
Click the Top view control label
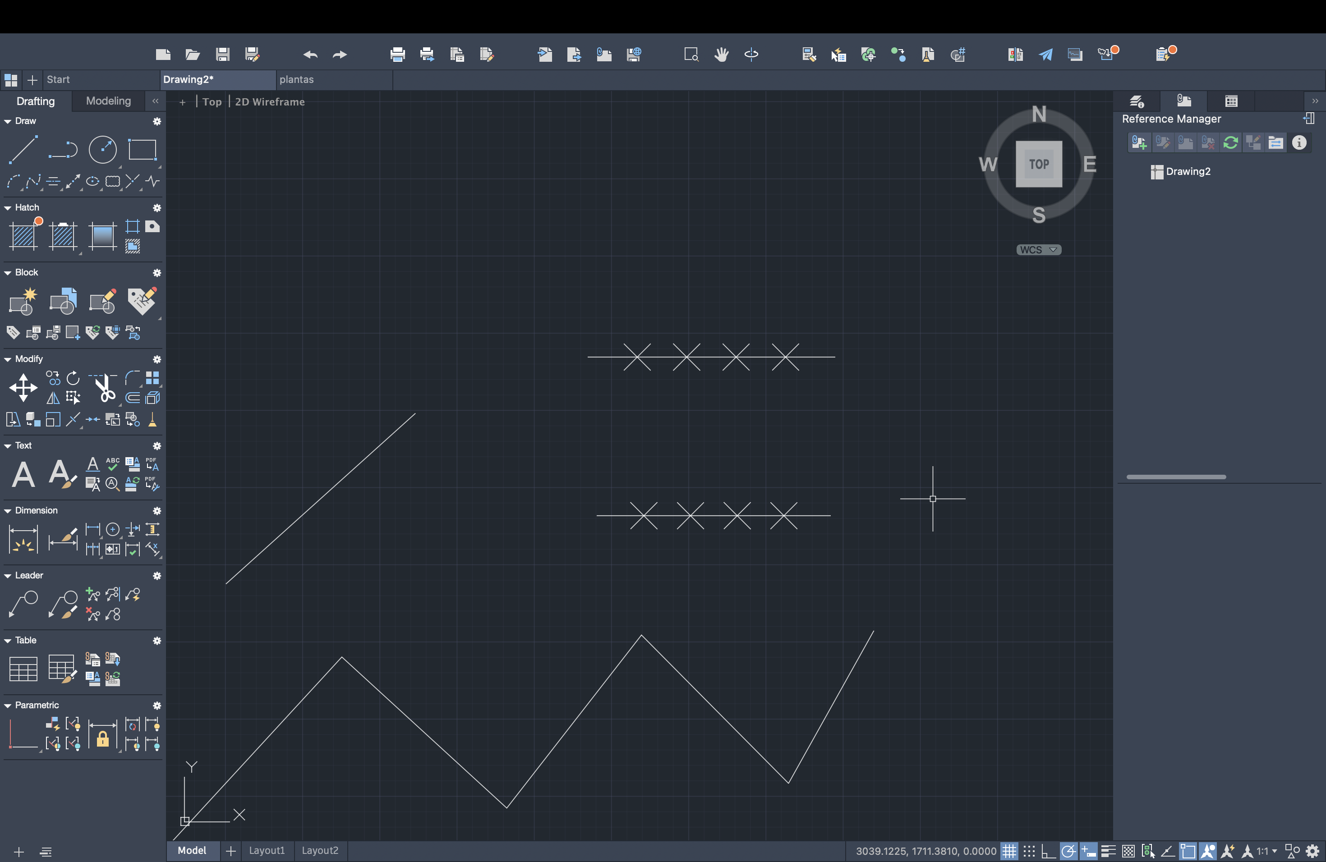212,102
